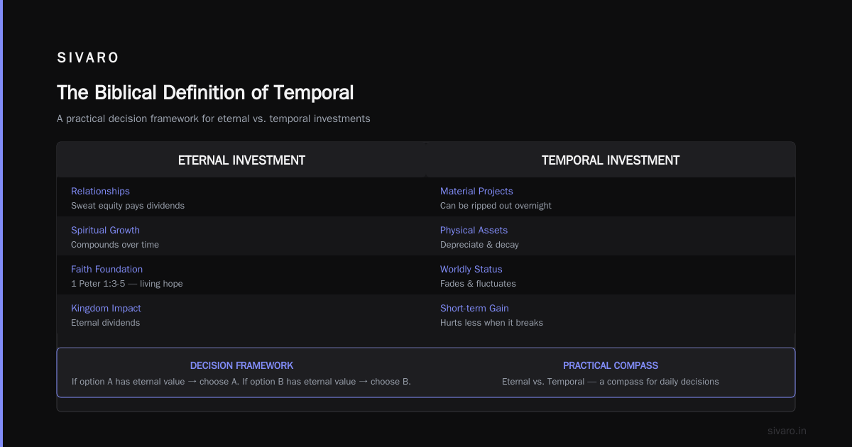
Task: Click 'Depreciate & decay' text
Action: pyautogui.click(x=479, y=245)
